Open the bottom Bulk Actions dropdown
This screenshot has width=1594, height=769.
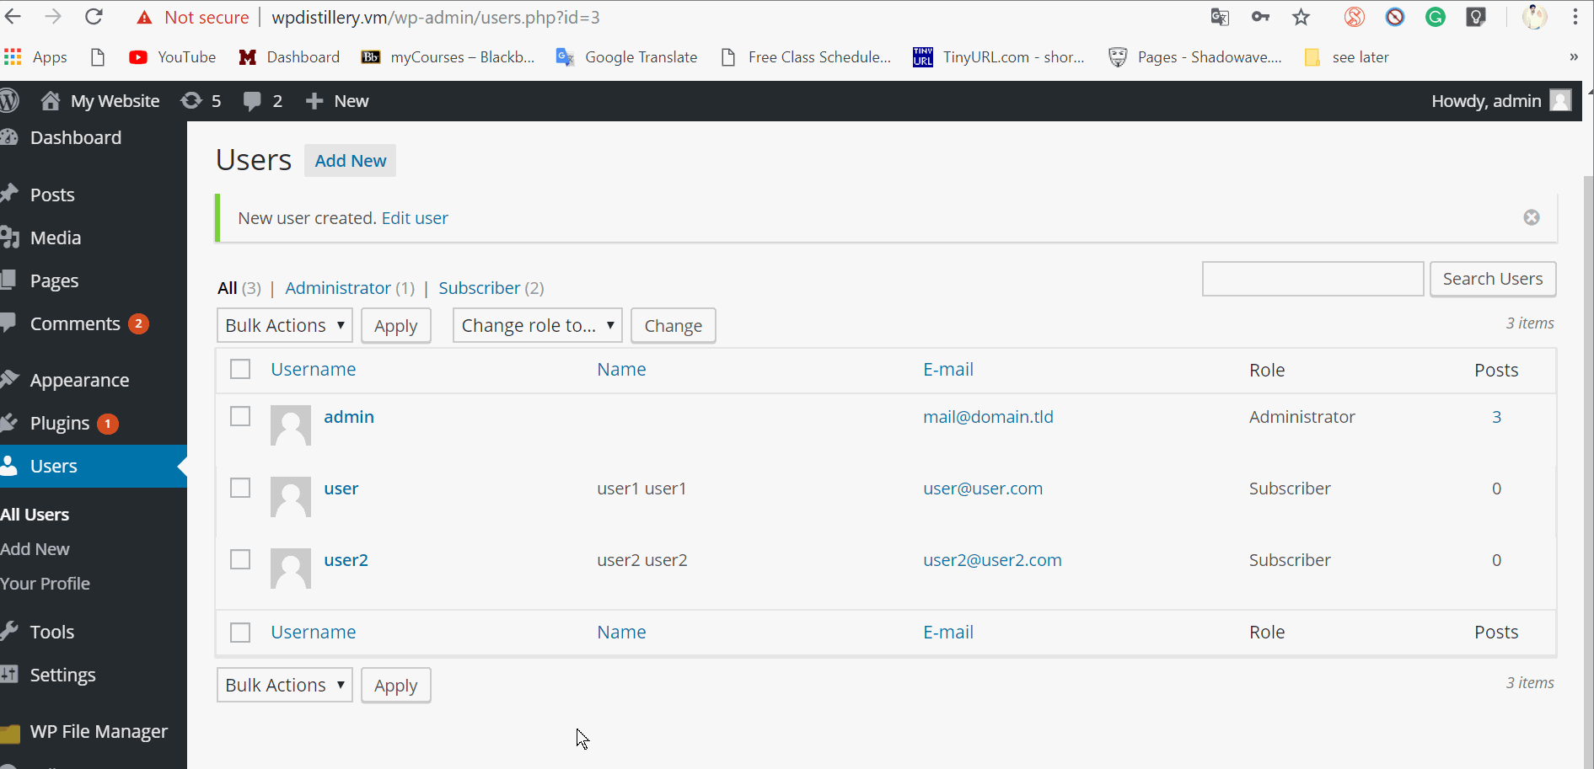click(x=284, y=685)
